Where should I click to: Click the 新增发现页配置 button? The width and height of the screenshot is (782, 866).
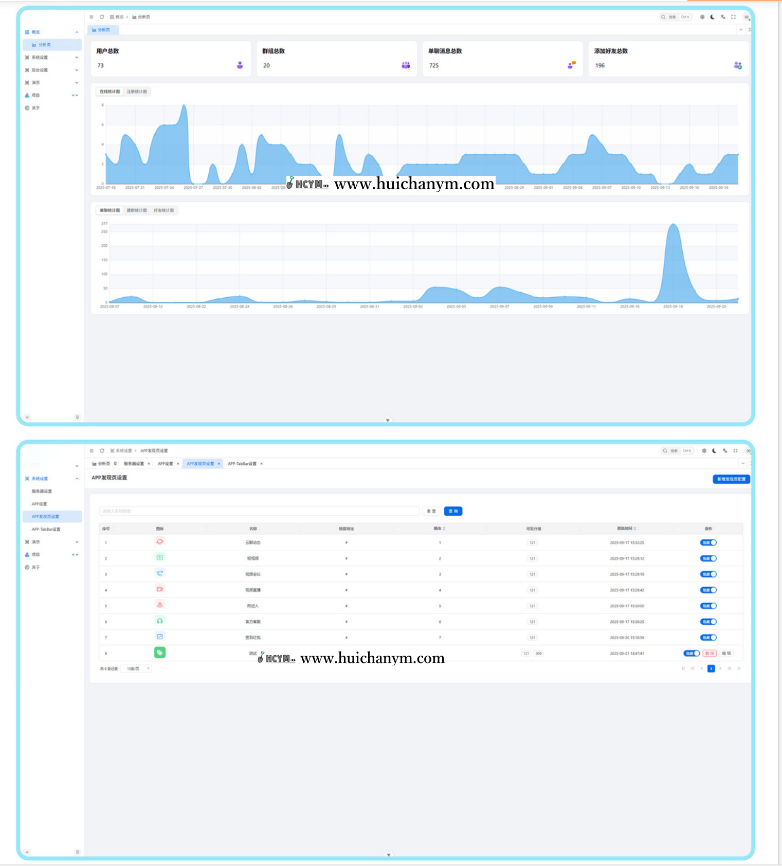(x=731, y=479)
